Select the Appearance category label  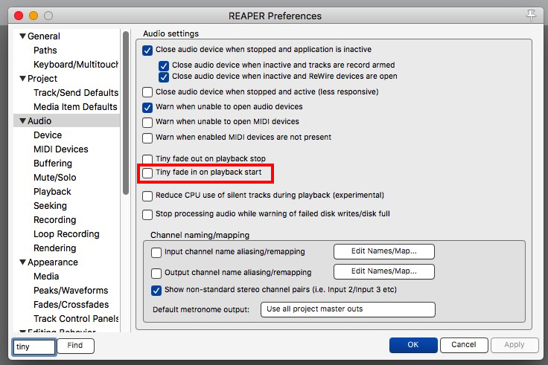pyautogui.click(x=53, y=262)
